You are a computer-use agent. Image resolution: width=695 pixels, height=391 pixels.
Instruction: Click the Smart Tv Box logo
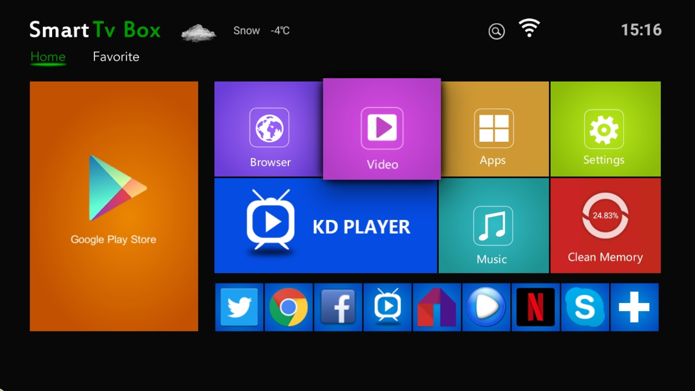(95, 30)
